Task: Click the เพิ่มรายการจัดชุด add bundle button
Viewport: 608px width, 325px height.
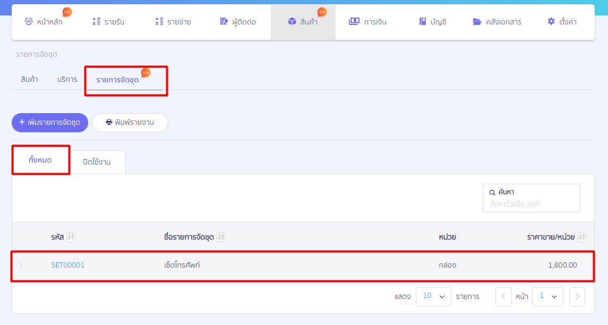Action: pyautogui.click(x=50, y=122)
